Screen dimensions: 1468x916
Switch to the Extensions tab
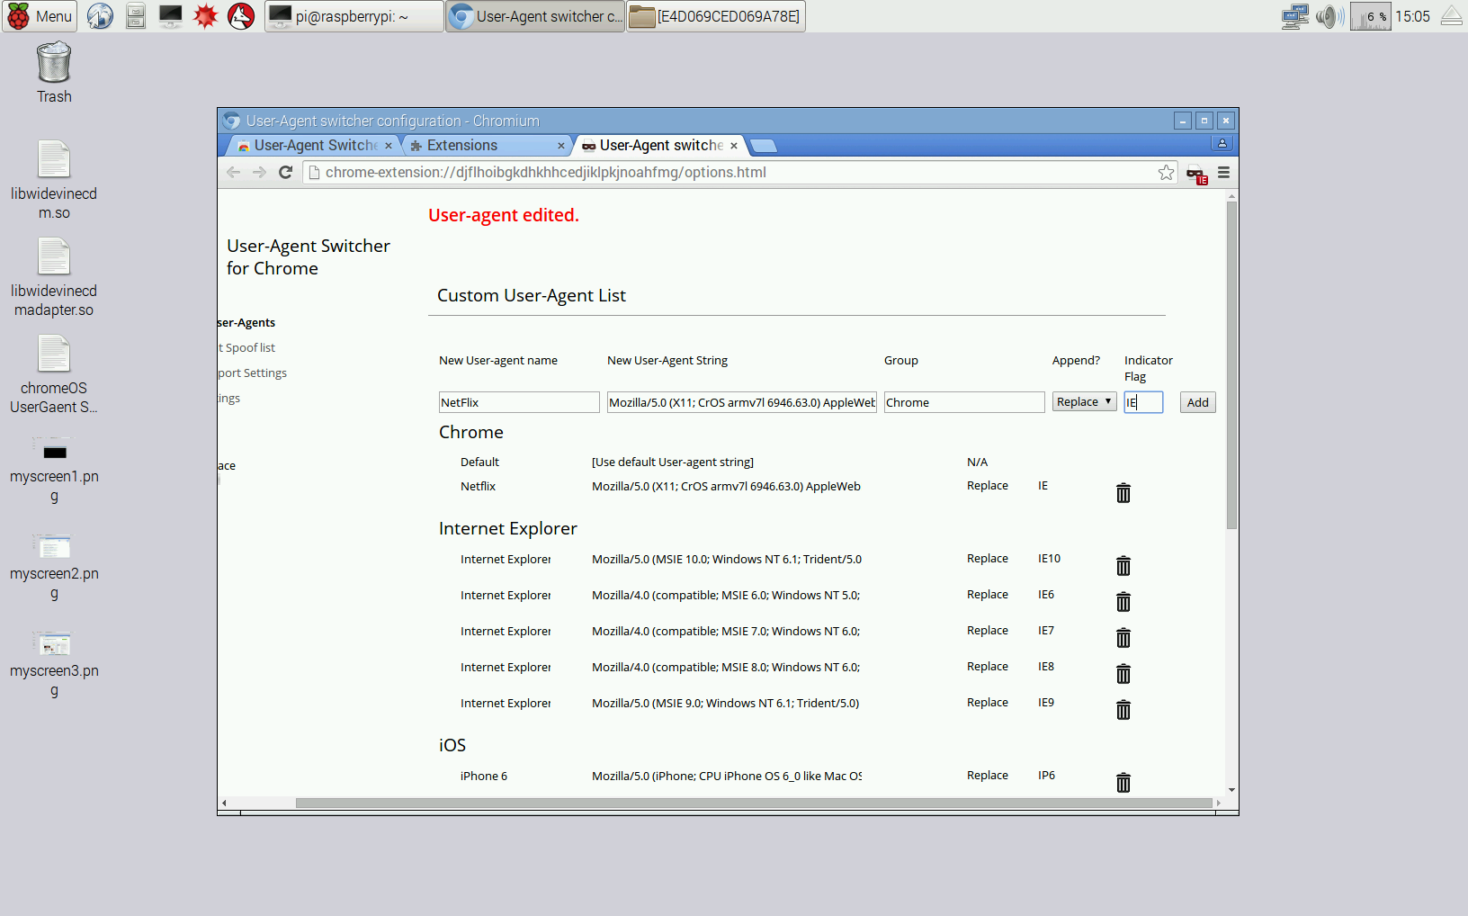pyautogui.click(x=487, y=145)
